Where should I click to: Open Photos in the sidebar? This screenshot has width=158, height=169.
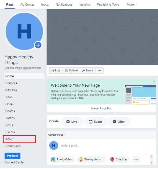tap(10, 111)
